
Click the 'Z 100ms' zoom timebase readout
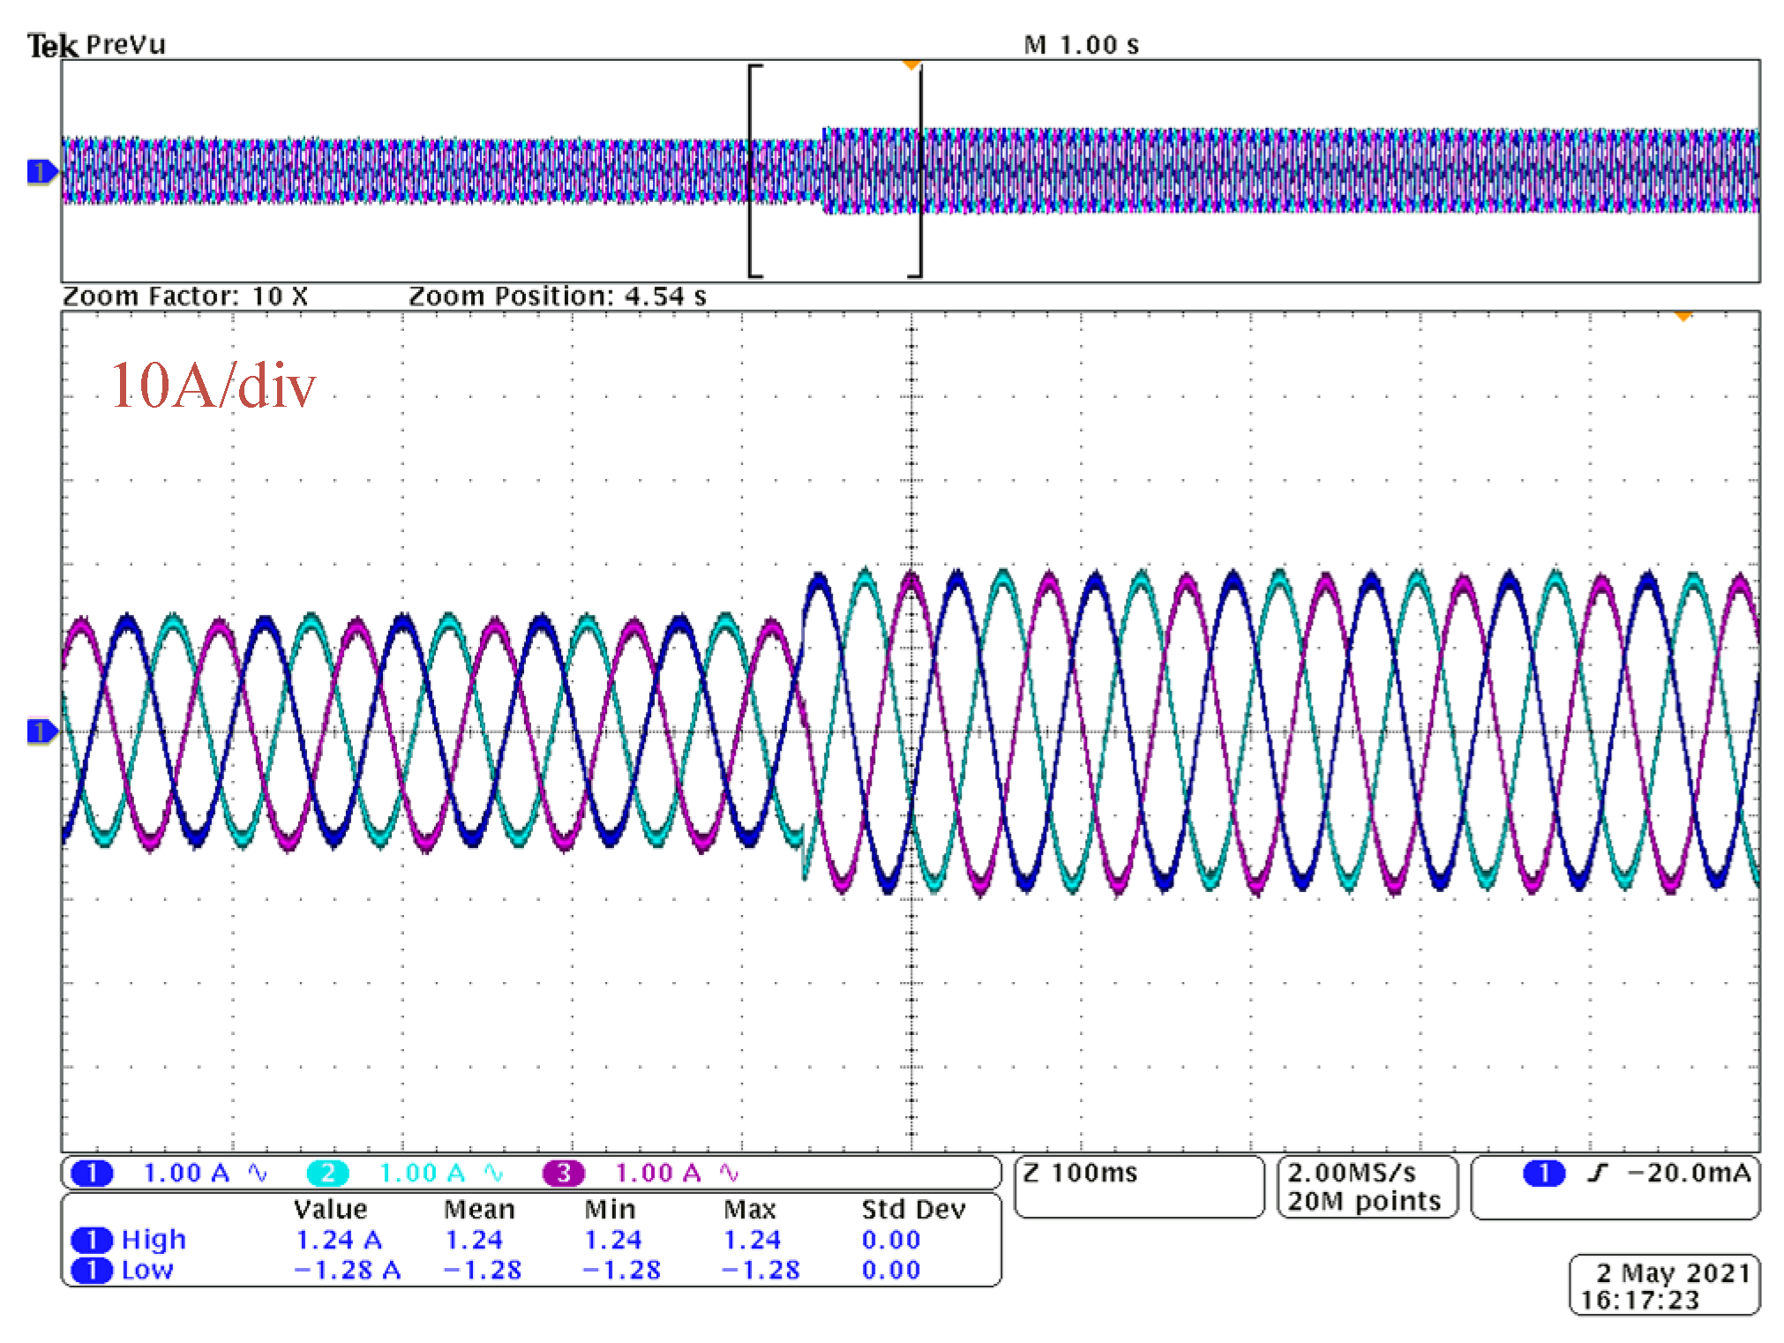1080,1173
